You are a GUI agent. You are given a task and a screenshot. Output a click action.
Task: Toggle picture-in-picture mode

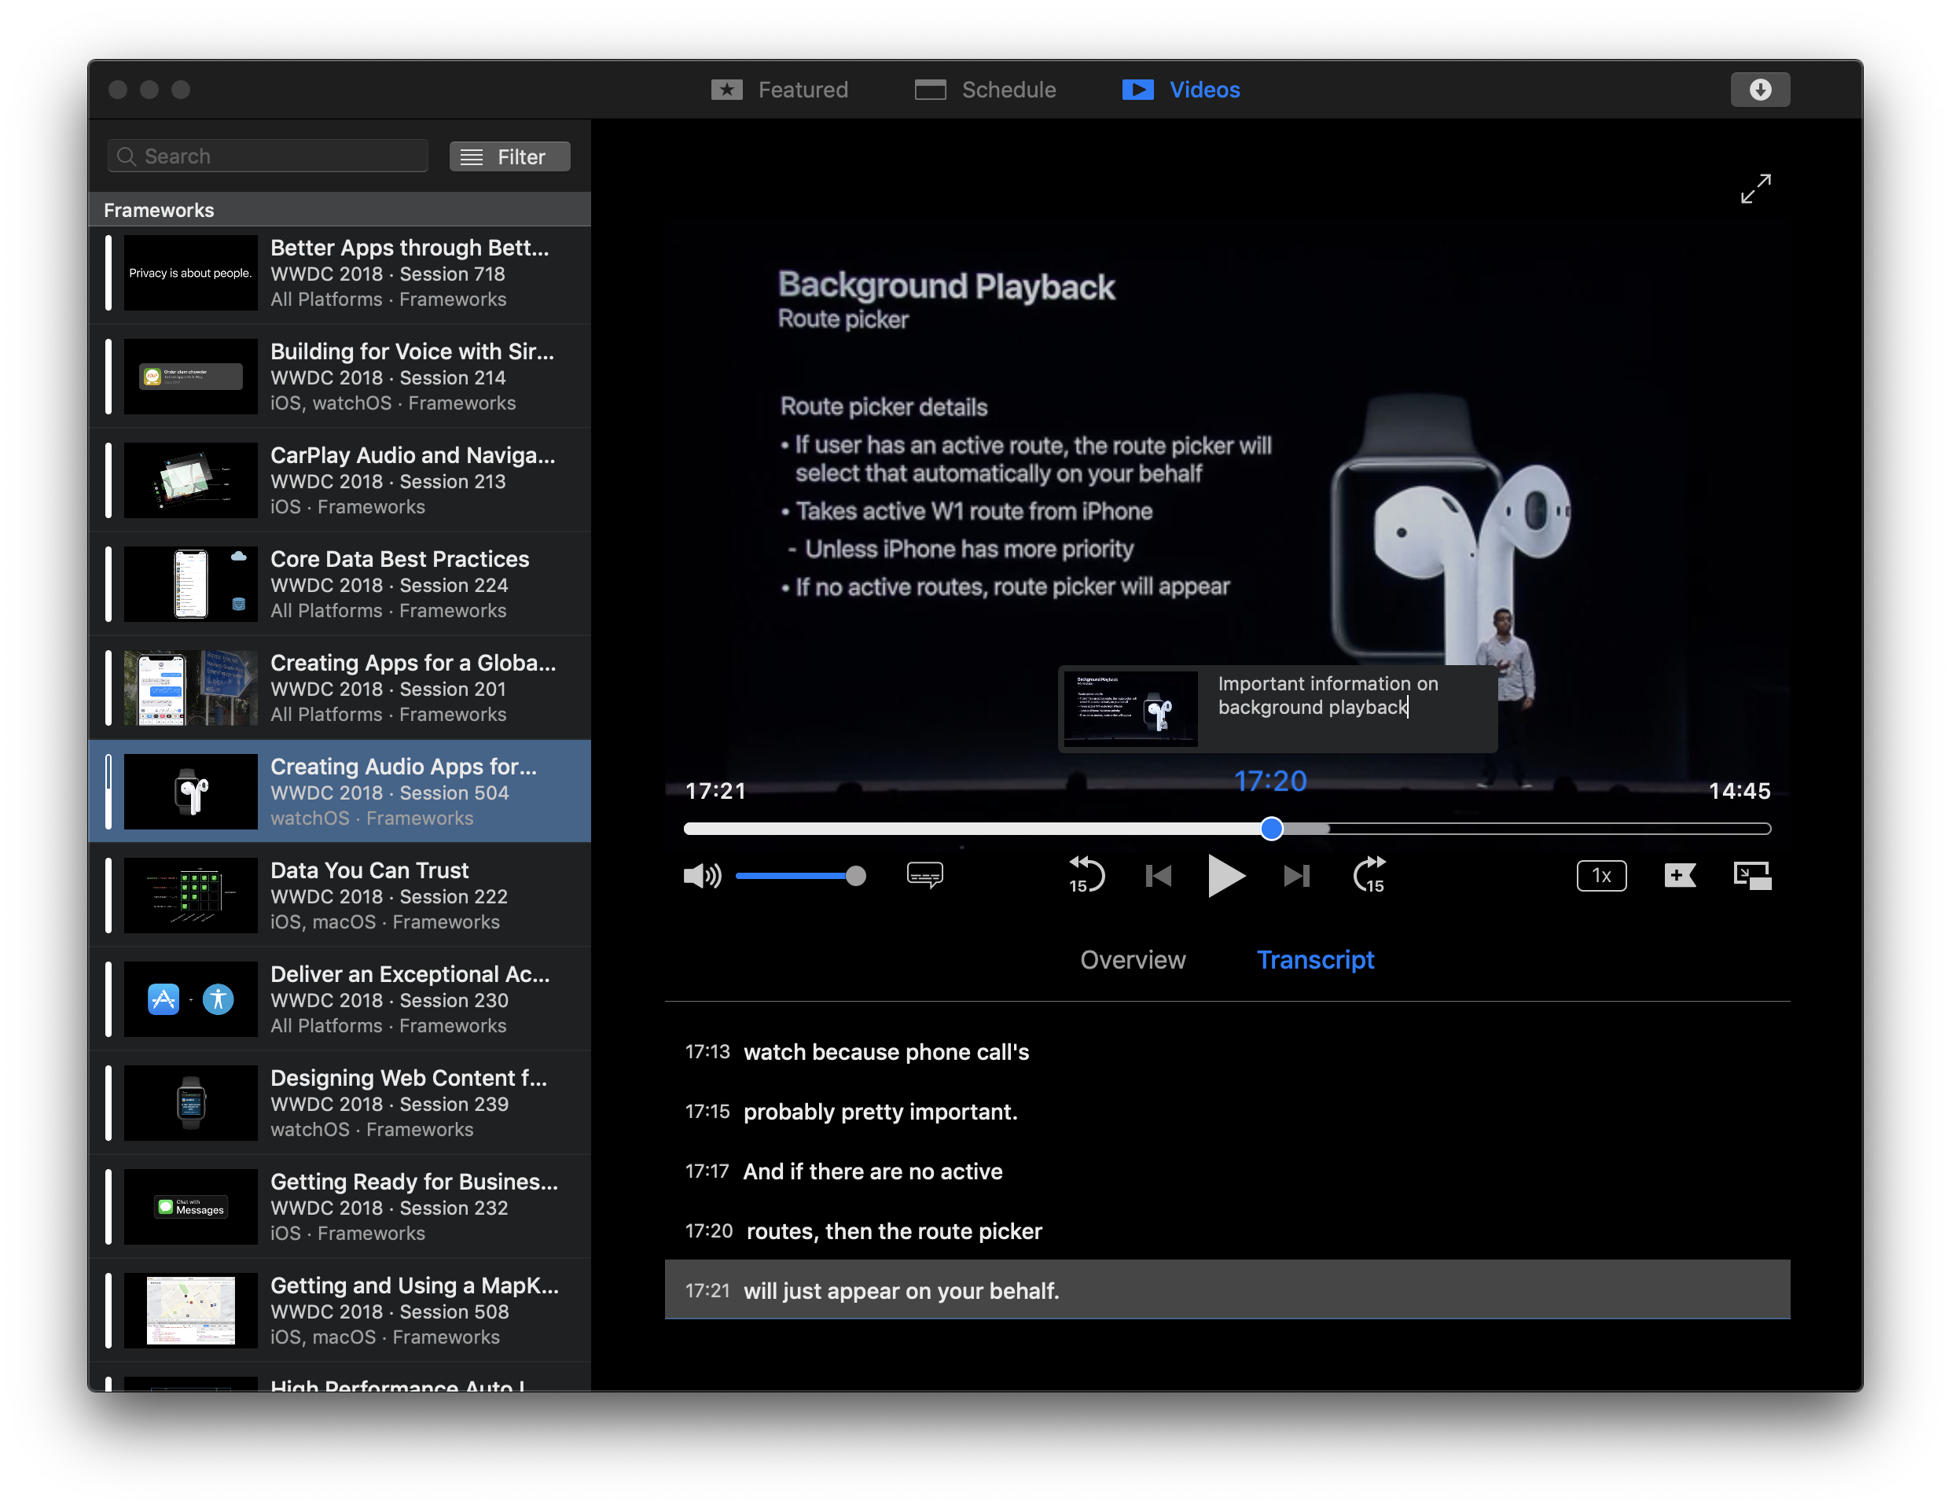point(1752,876)
